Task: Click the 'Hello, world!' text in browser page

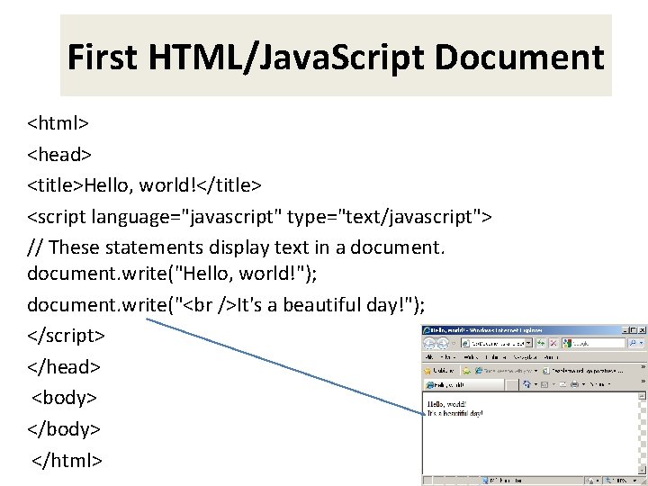Action: pos(446,404)
